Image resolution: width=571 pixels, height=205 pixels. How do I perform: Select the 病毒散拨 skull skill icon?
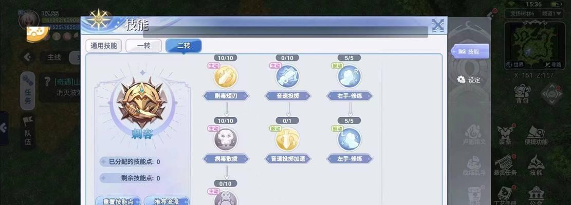coord(226,139)
